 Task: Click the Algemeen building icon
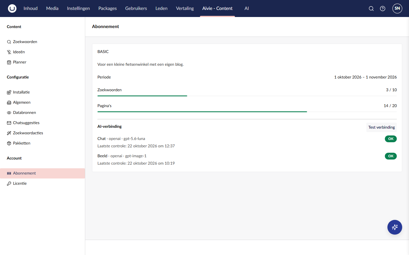(9, 103)
